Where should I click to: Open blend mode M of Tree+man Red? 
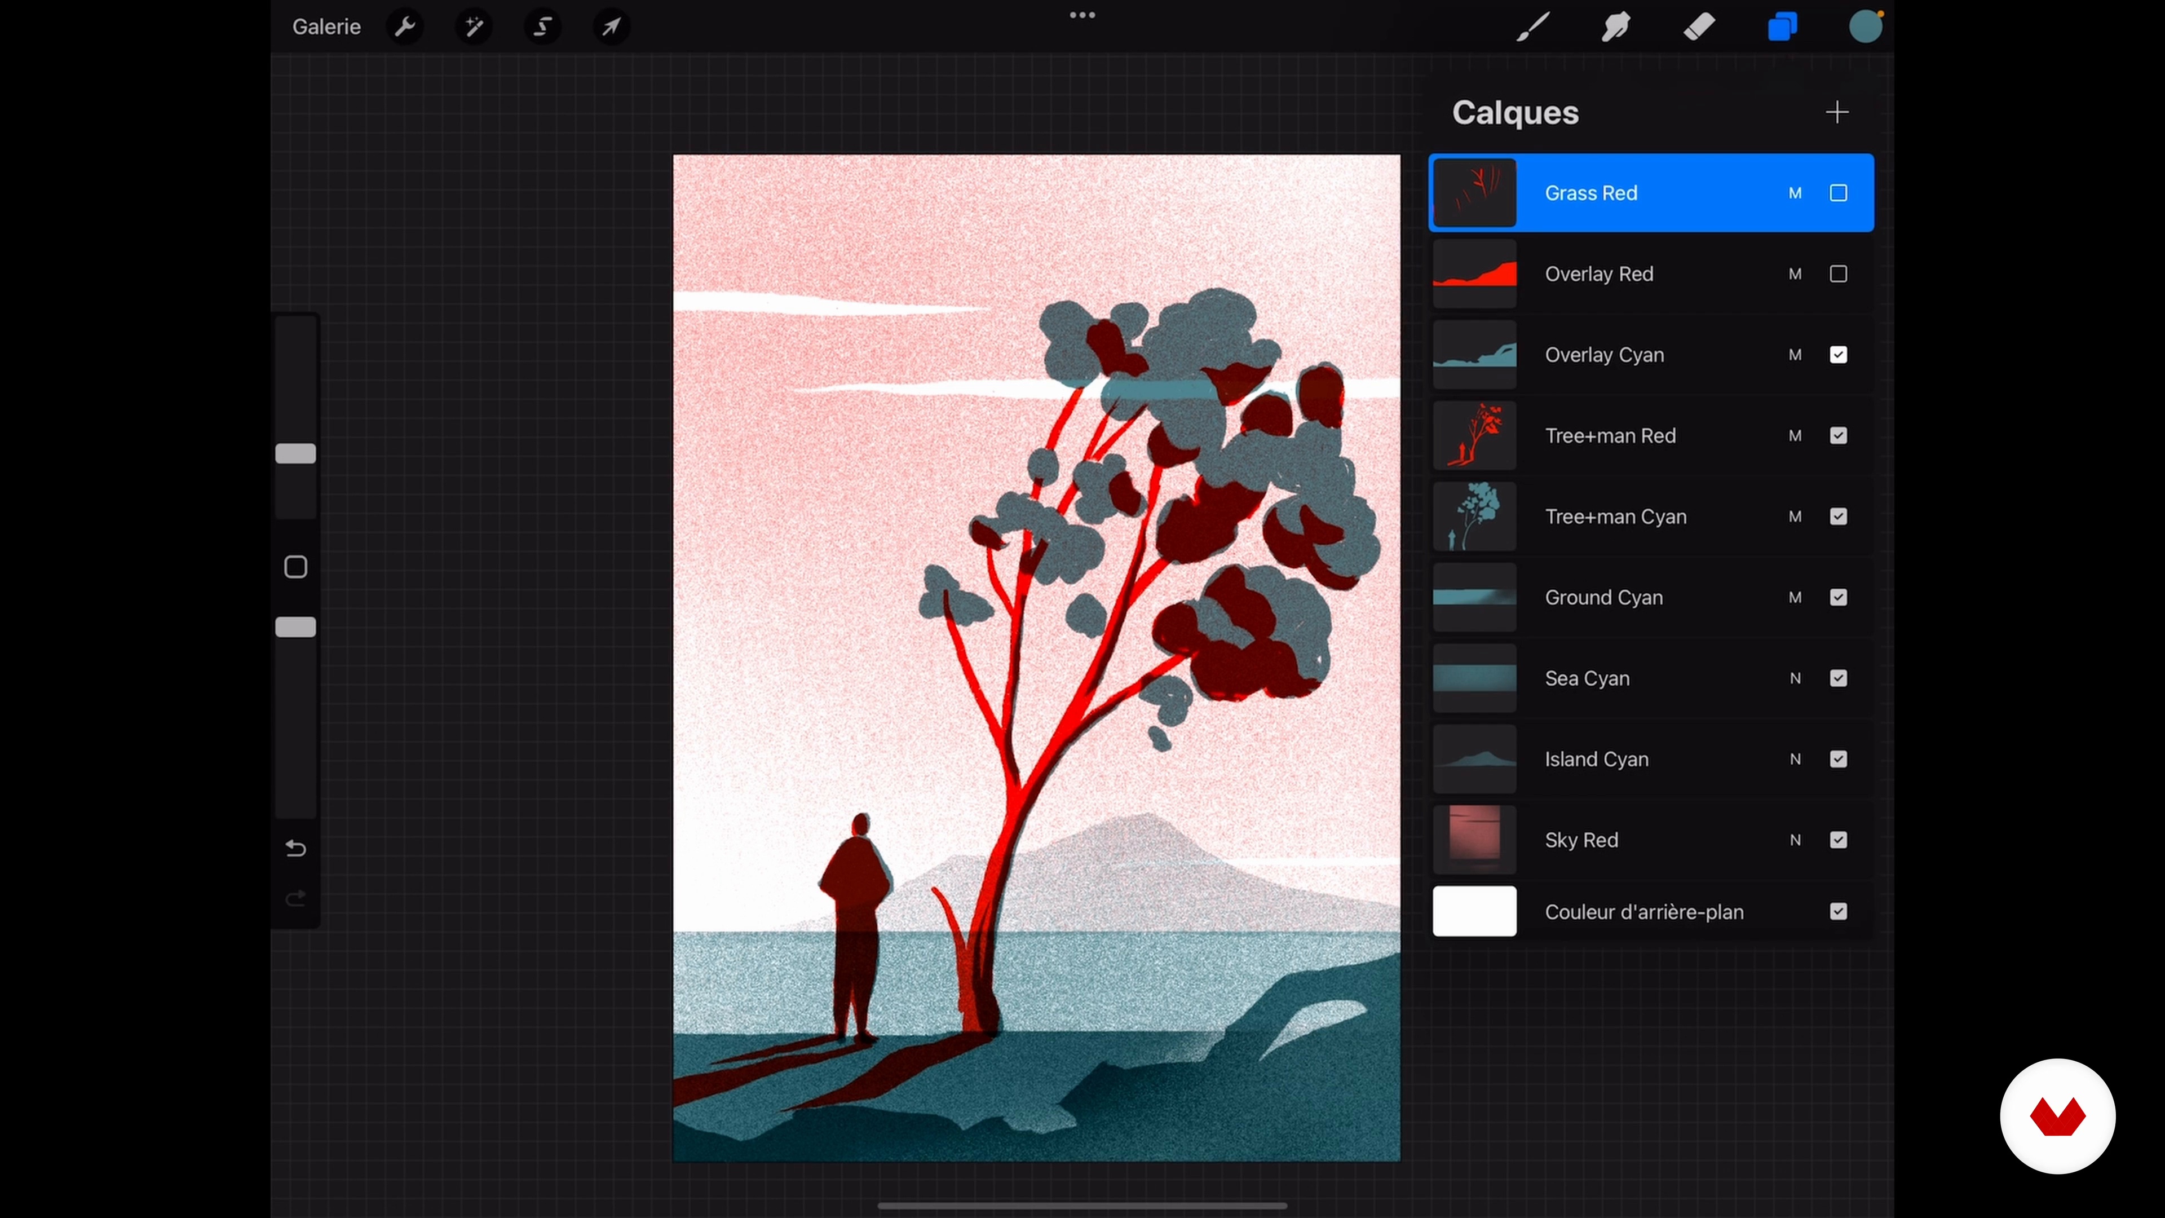1795,435
